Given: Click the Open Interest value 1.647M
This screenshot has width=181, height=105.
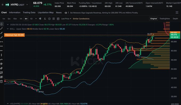Looking at the screenshot, I should (149, 6).
